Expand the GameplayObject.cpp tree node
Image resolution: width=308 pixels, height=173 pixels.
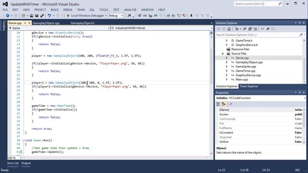point(227,62)
